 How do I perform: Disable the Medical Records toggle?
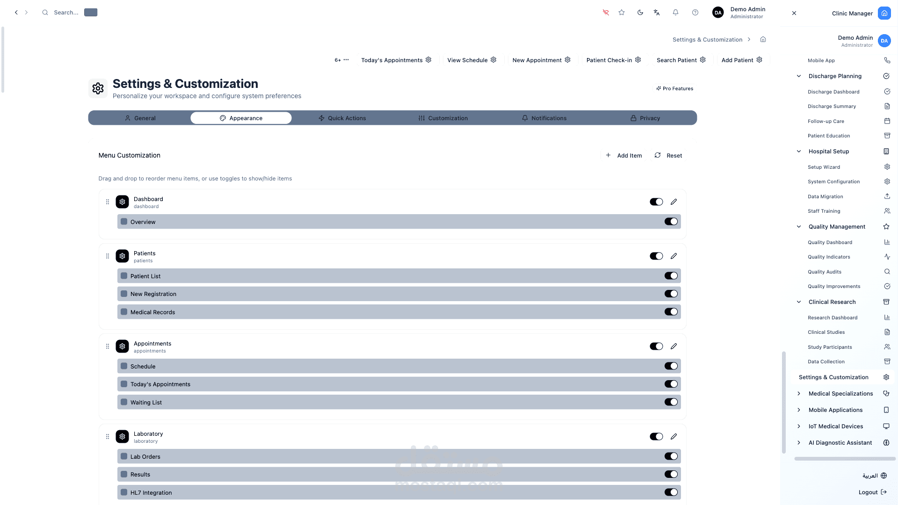tap(671, 312)
